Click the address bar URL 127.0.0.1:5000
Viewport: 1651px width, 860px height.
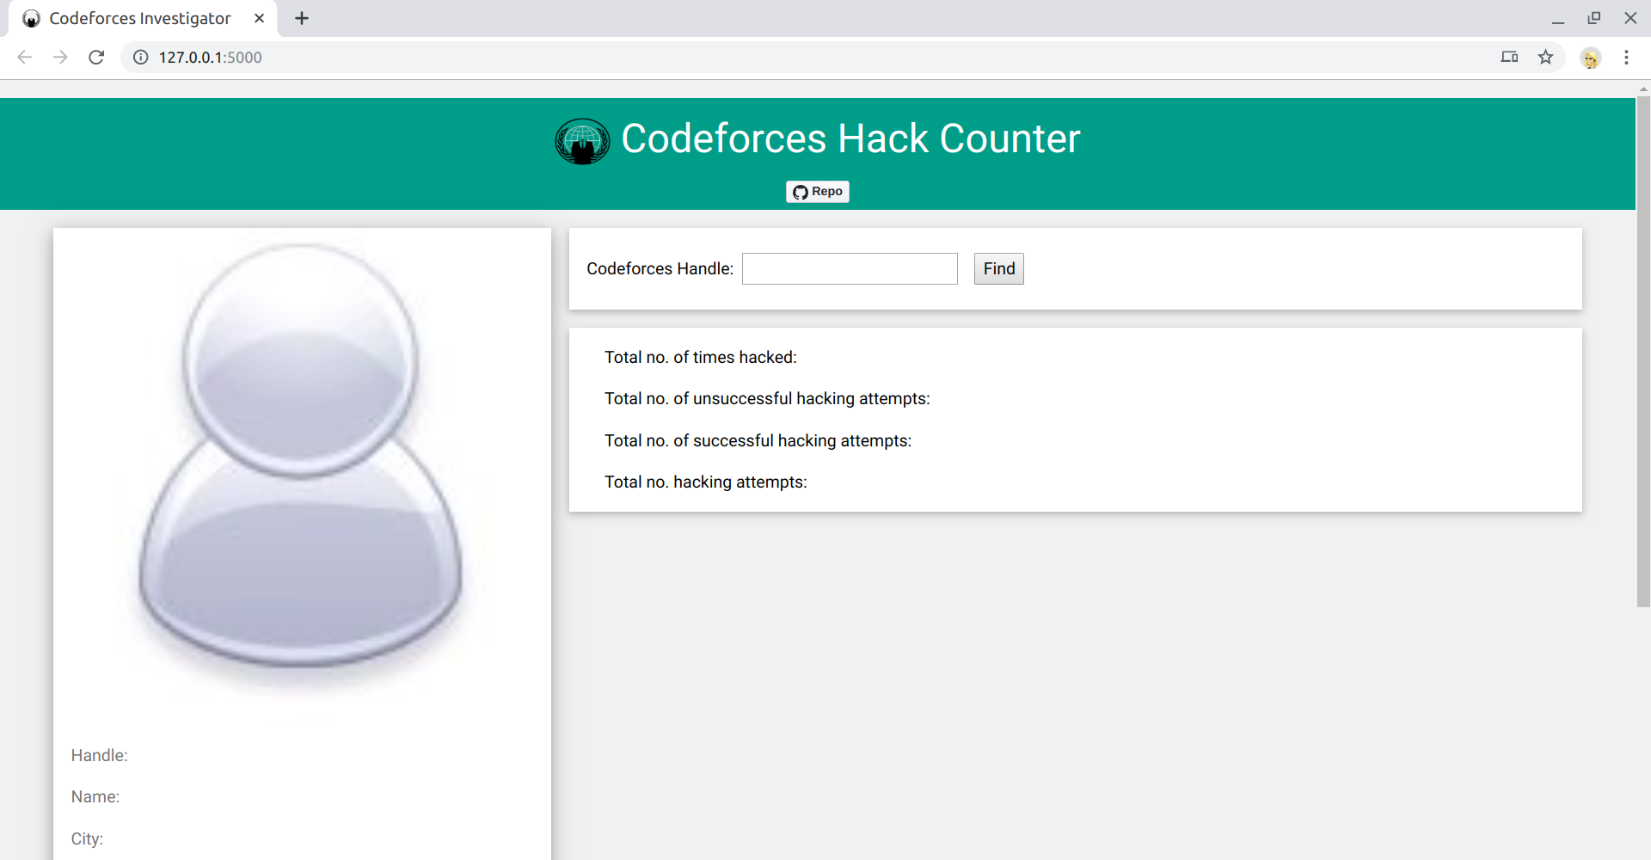210,58
